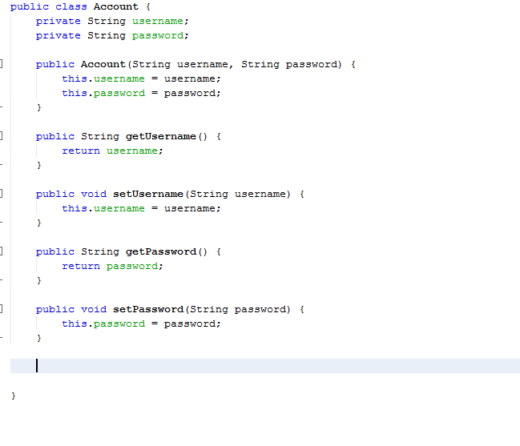This screenshot has height=446, width=520.
Task: Click 'this.password' inside the Account constructor
Action: (x=103, y=94)
